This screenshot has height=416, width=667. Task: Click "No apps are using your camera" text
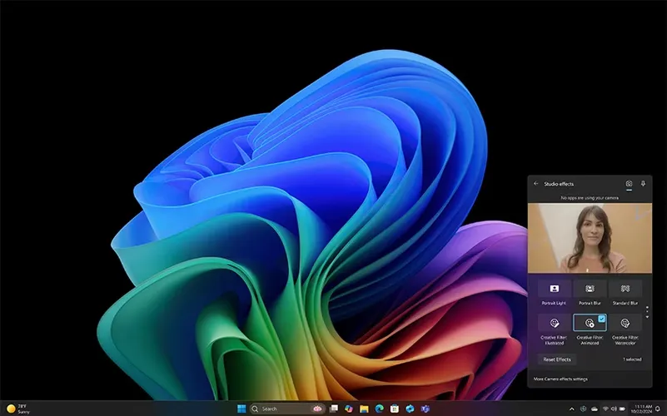pos(590,198)
